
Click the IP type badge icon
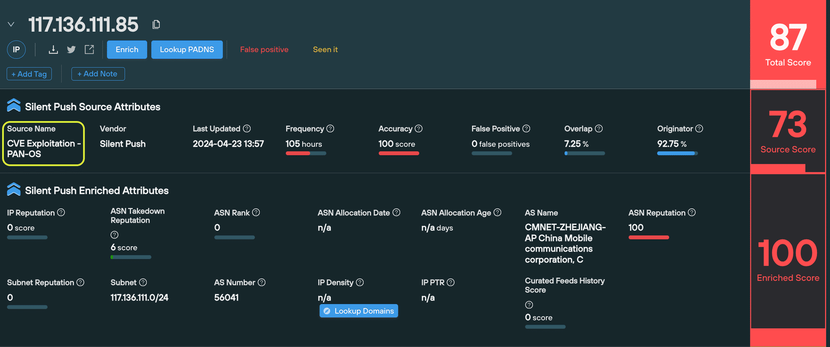pos(16,50)
